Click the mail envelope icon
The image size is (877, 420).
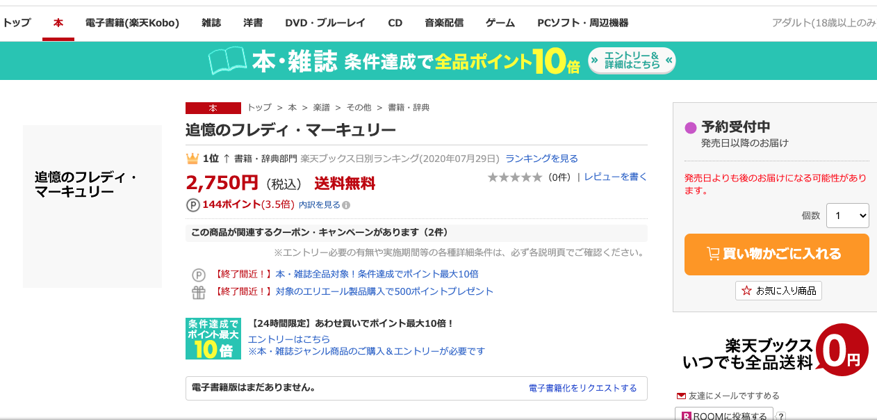pos(682,396)
